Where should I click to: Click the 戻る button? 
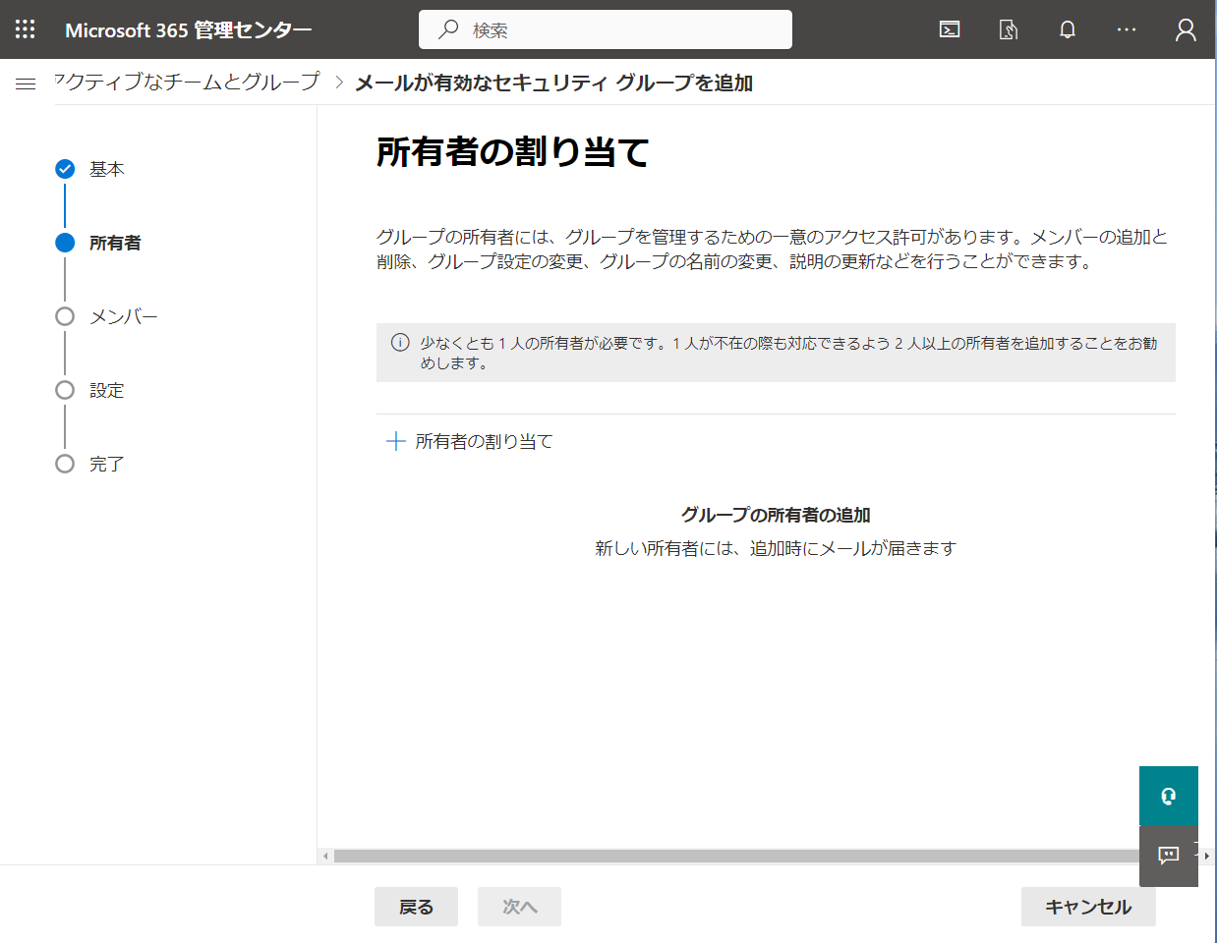click(x=416, y=907)
